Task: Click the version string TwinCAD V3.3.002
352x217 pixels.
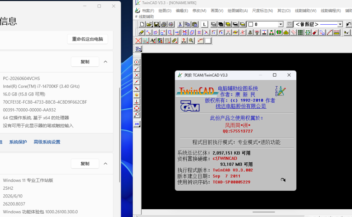Action: [233, 170]
